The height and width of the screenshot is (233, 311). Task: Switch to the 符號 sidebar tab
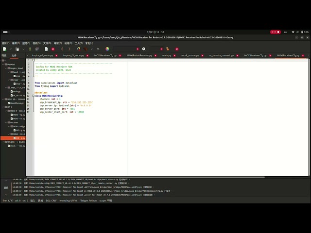[4, 55]
